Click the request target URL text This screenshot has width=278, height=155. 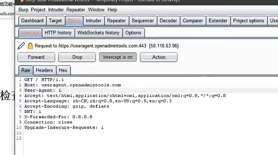102,46
